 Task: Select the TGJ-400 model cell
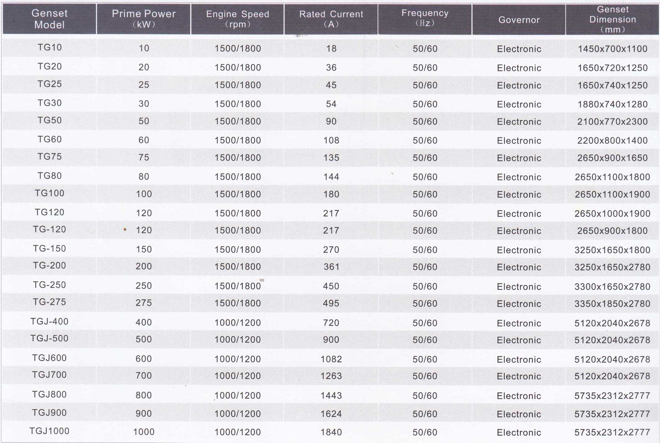coord(49,322)
